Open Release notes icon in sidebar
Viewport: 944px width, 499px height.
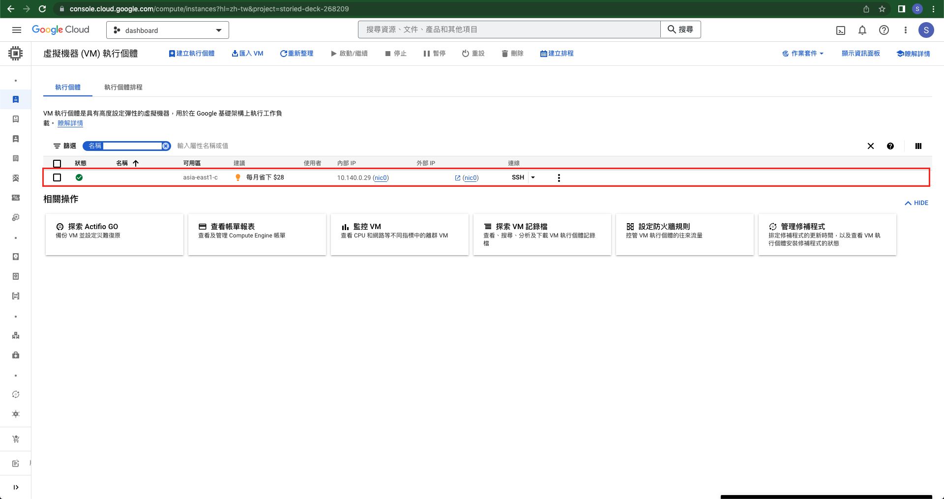[x=16, y=463]
